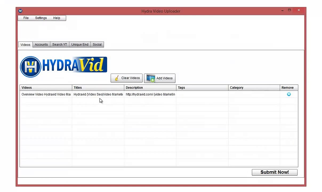Select the 'Hydravid {Video Seo|Video Marketing' title cell
The width and height of the screenshot is (322, 192).
[x=98, y=94]
